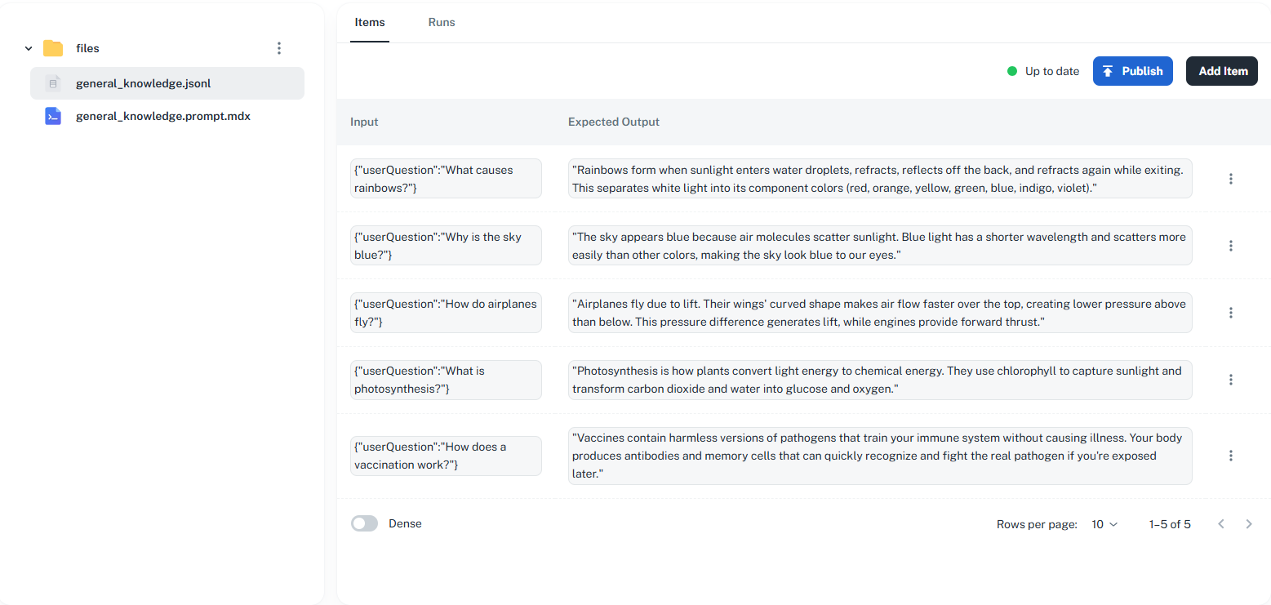Click input cell 'How do airplanes fly?'
The width and height of the screenshot is (1271, 605).
tap(446, 312)
